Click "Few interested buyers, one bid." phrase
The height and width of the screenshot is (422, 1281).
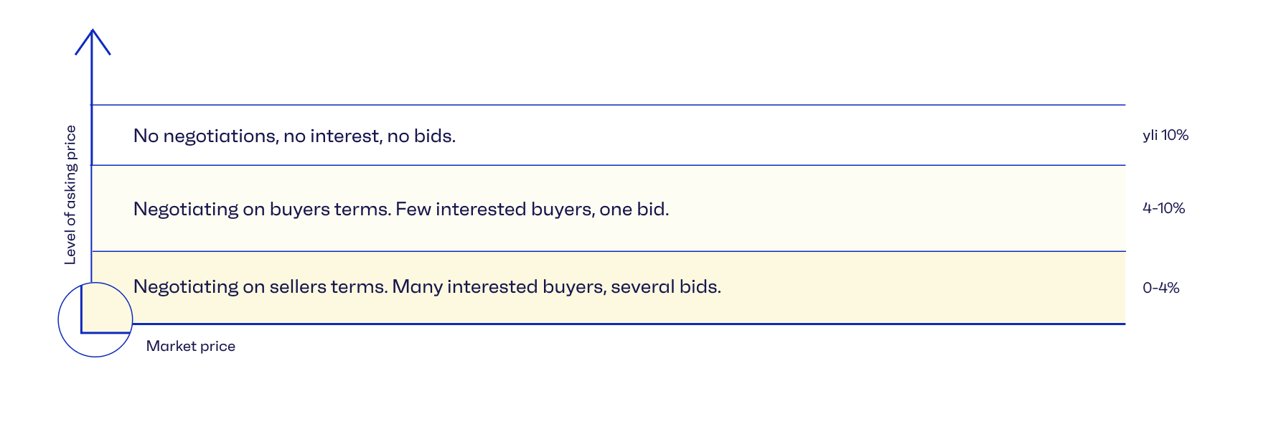532,209
